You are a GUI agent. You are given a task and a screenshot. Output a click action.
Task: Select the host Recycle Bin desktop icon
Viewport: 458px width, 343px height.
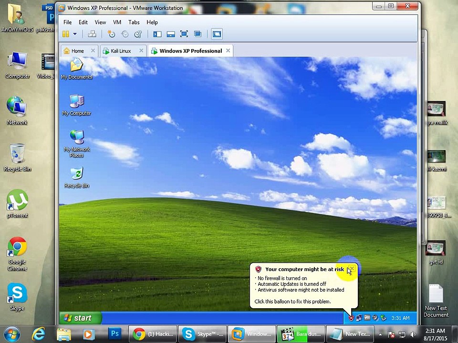pos(17,158)
